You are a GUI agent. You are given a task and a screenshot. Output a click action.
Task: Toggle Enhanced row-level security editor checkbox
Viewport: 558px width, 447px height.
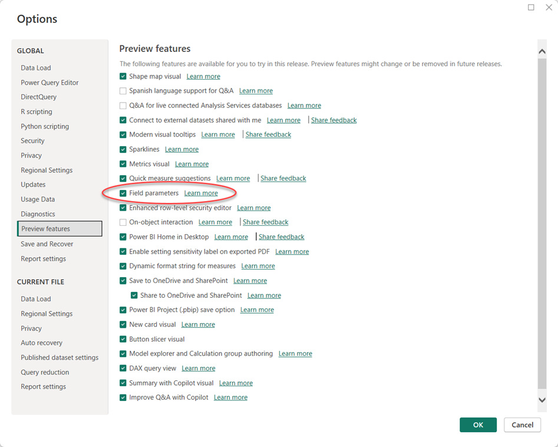tap(123, 208)
